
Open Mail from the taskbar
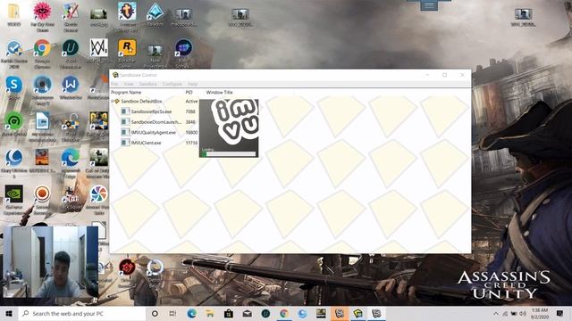pos(247,313)
